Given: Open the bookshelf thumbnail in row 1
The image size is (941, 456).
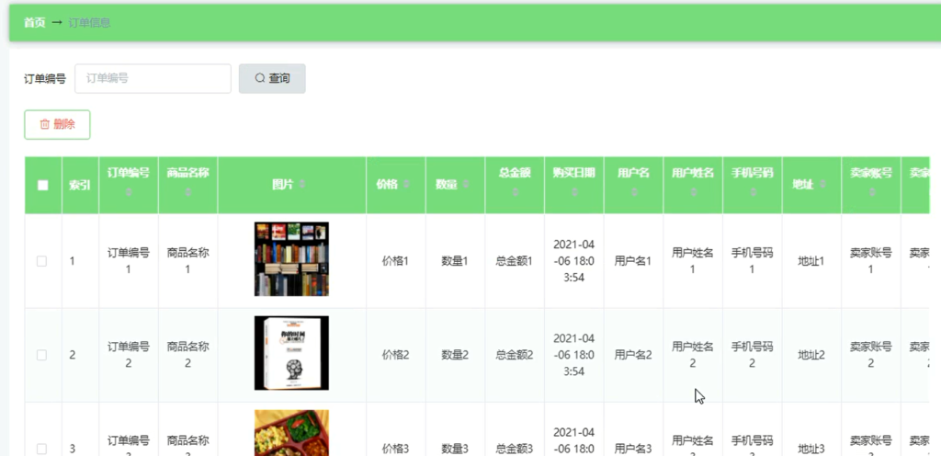Looking at the screenshot, I should 291,258.
